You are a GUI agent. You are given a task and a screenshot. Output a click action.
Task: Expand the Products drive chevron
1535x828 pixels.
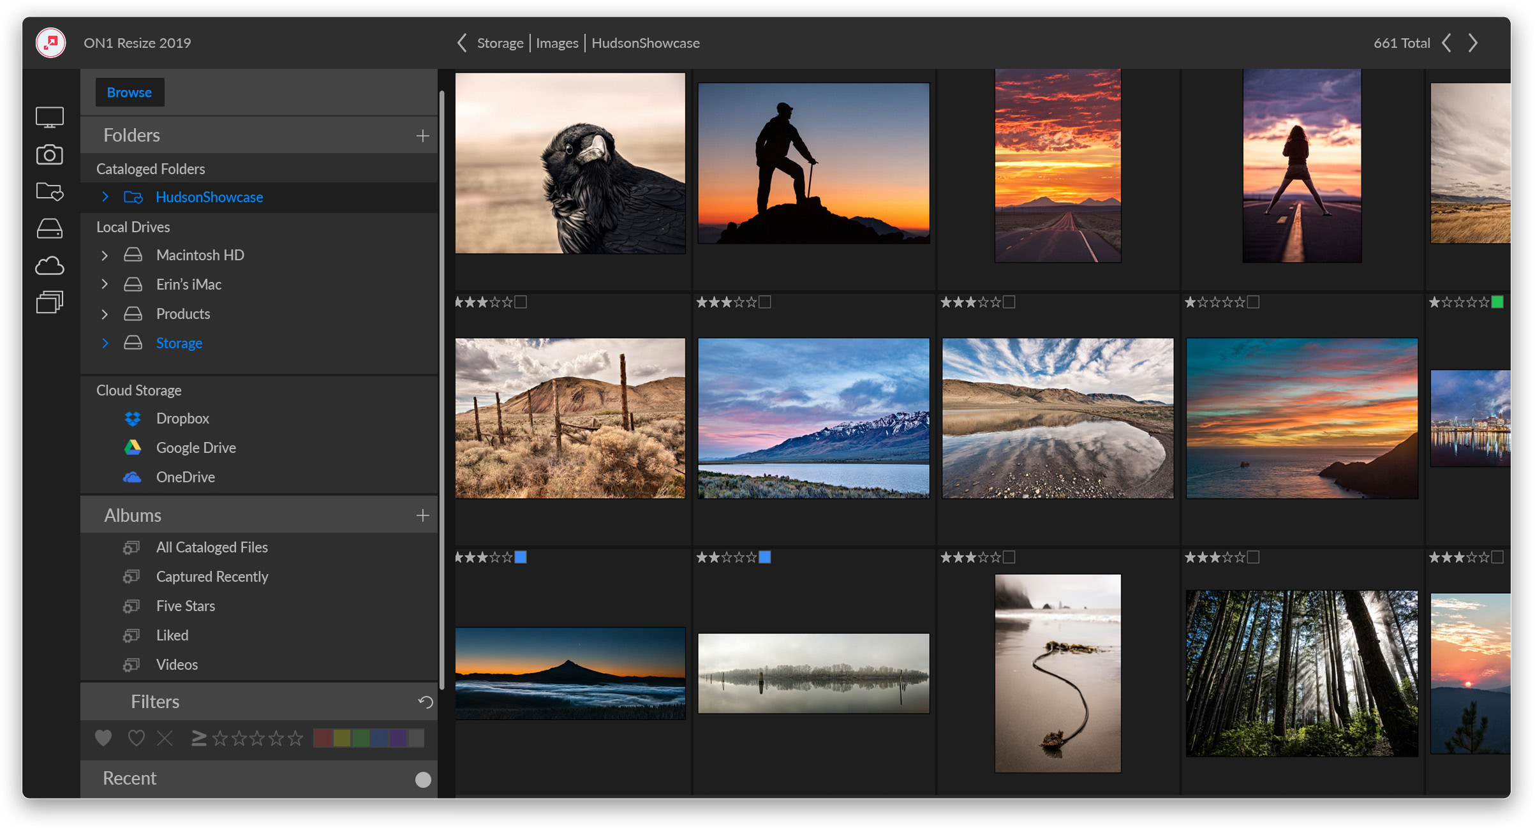click(x=105, y=314)
